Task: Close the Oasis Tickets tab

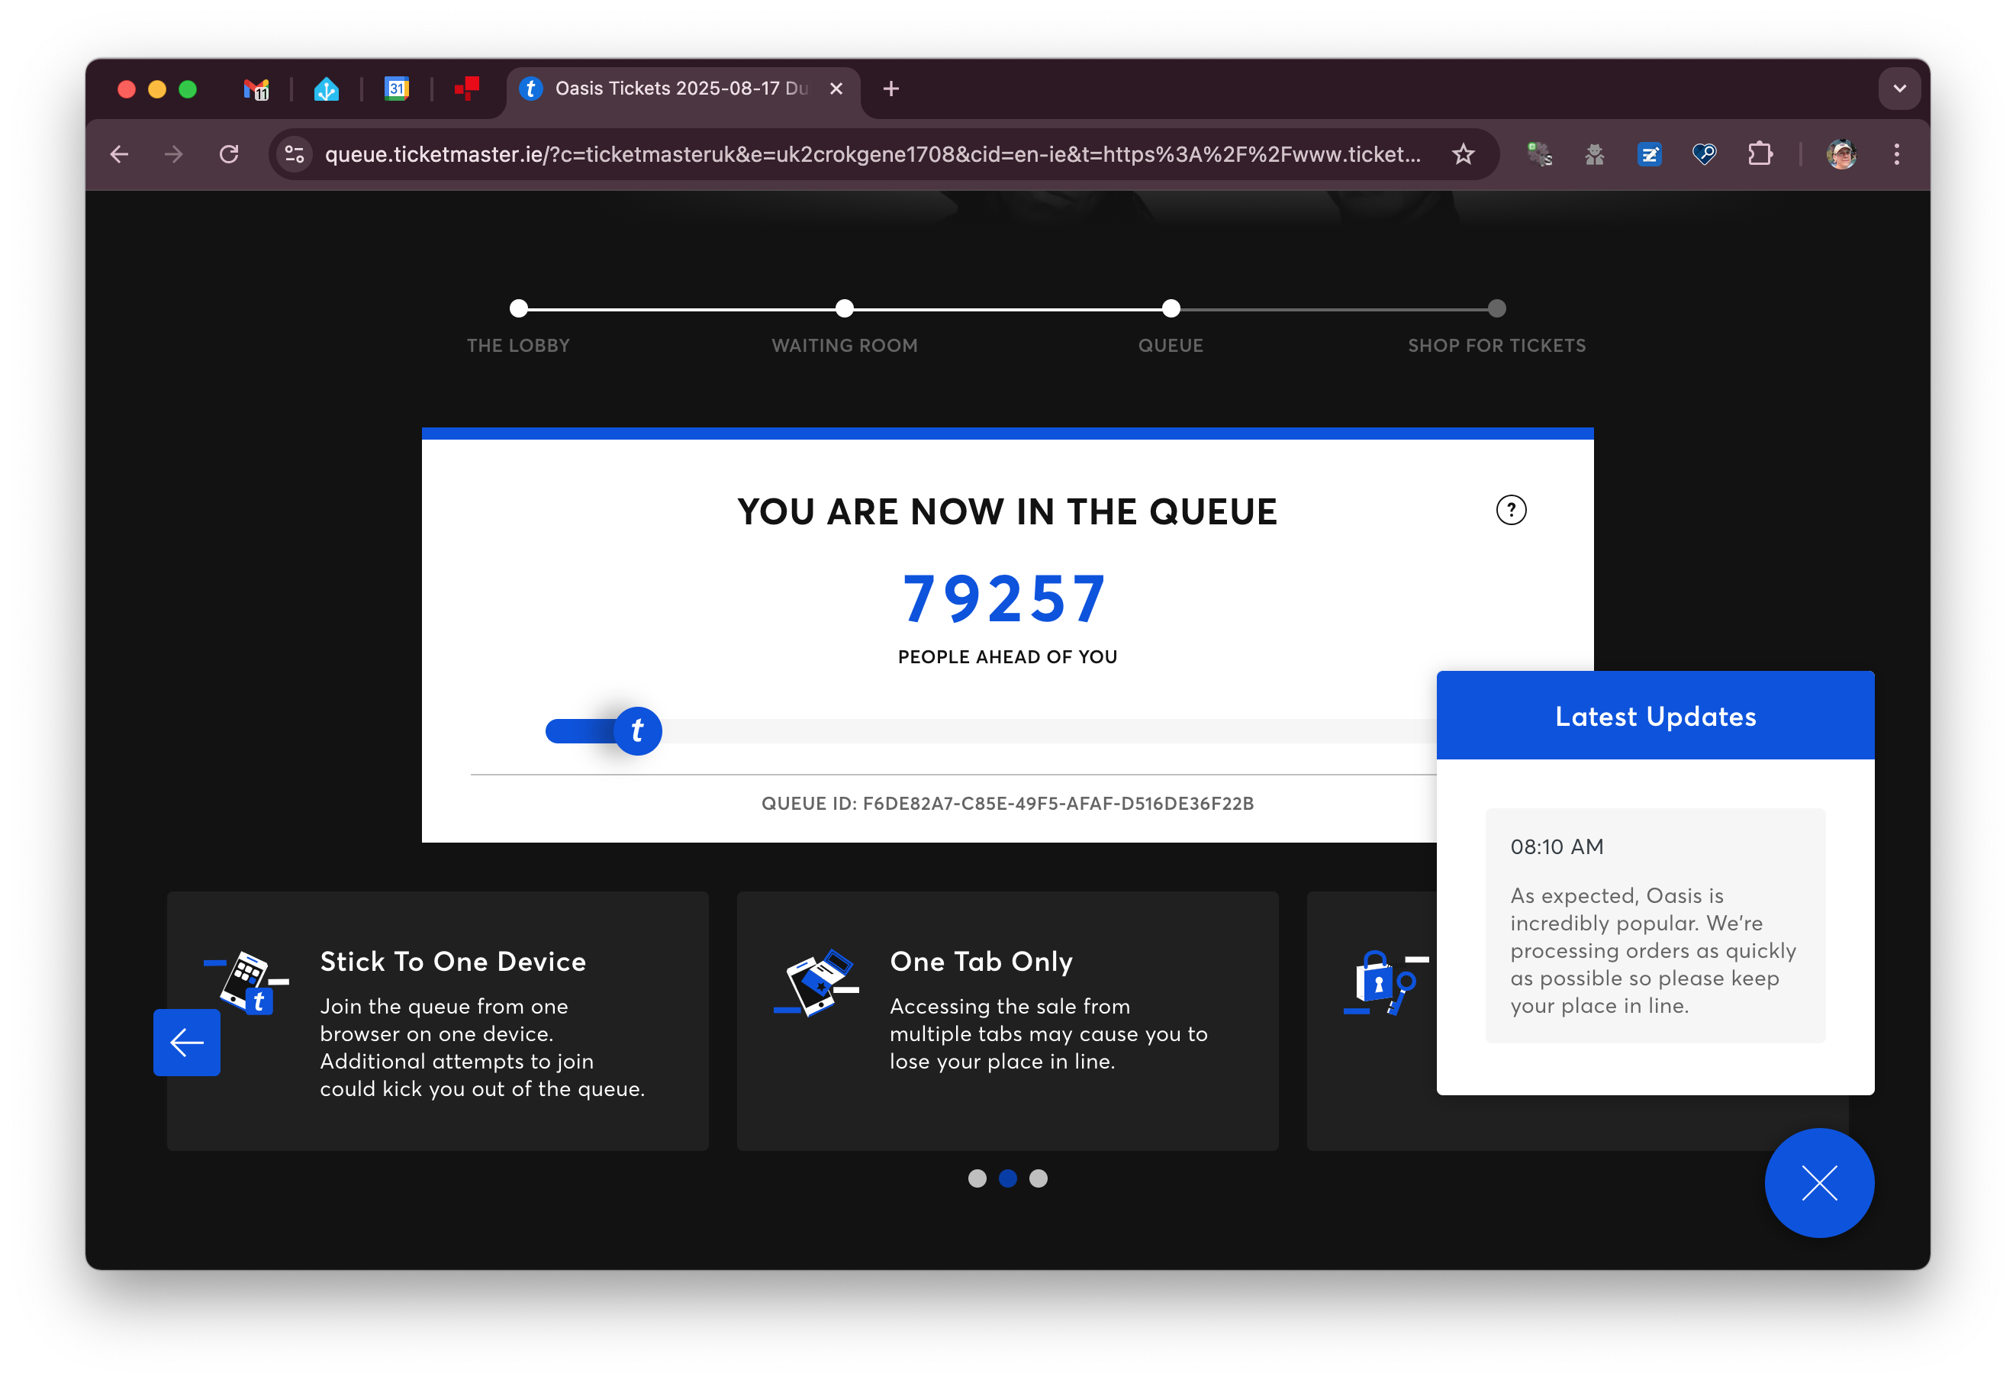Action: click(x=836, y=89)
